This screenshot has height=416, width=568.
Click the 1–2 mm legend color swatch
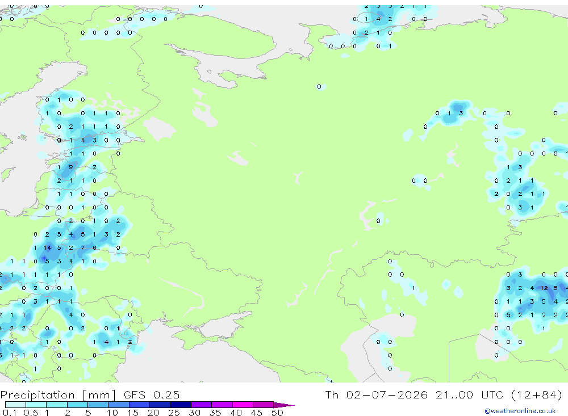click(x=57, y=405)
